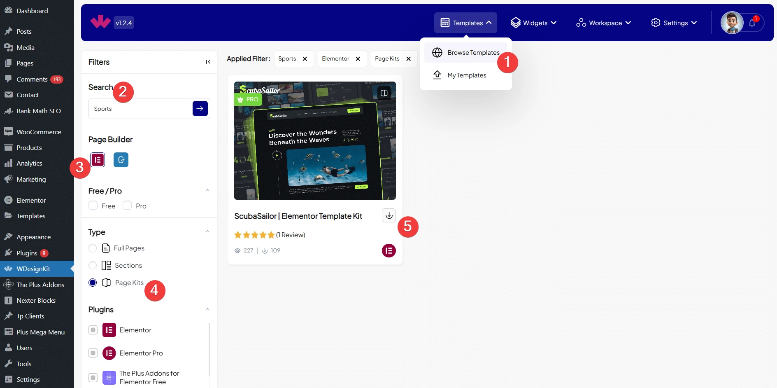The width and height of the screenshot is (777, 388).
Task: Open the Widgets dropdown menu
Action: pyautogui.click(x=533, y=23)
